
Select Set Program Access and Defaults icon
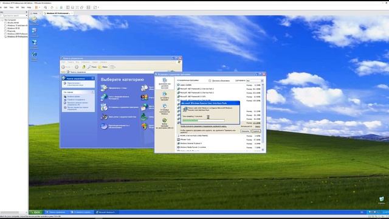click(x=165, y=123)
